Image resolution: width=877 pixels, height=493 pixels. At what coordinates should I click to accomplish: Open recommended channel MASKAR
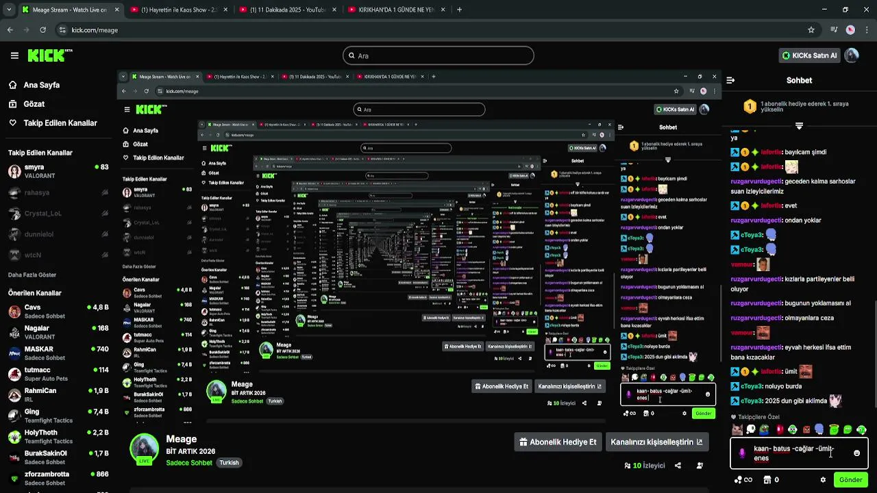[x=58, y=353]
